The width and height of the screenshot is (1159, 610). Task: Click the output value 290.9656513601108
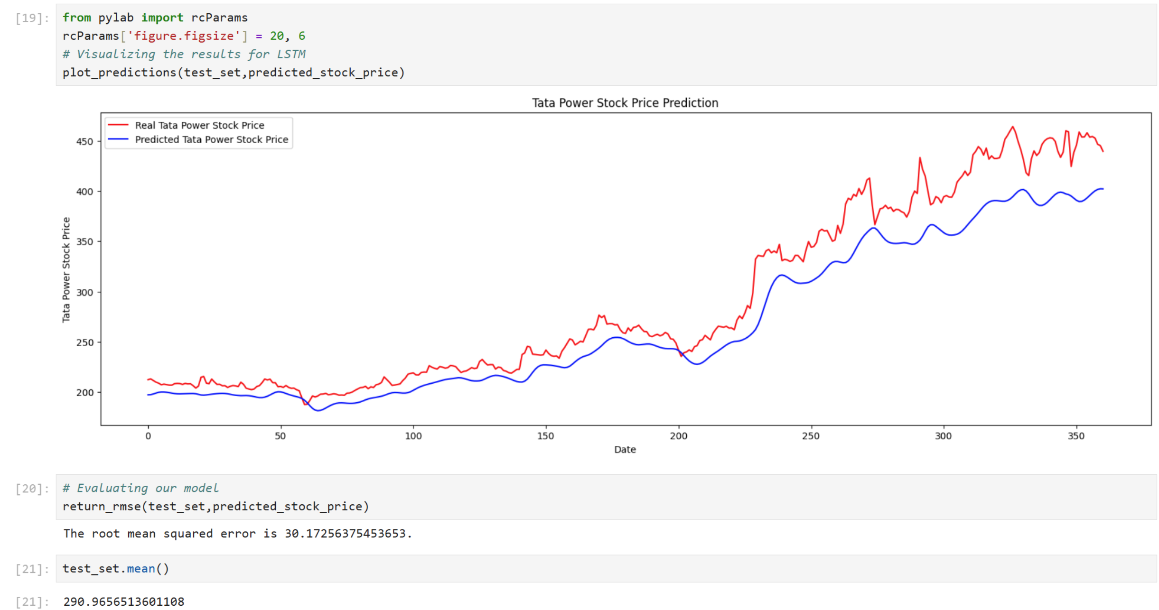click(124, 601)
